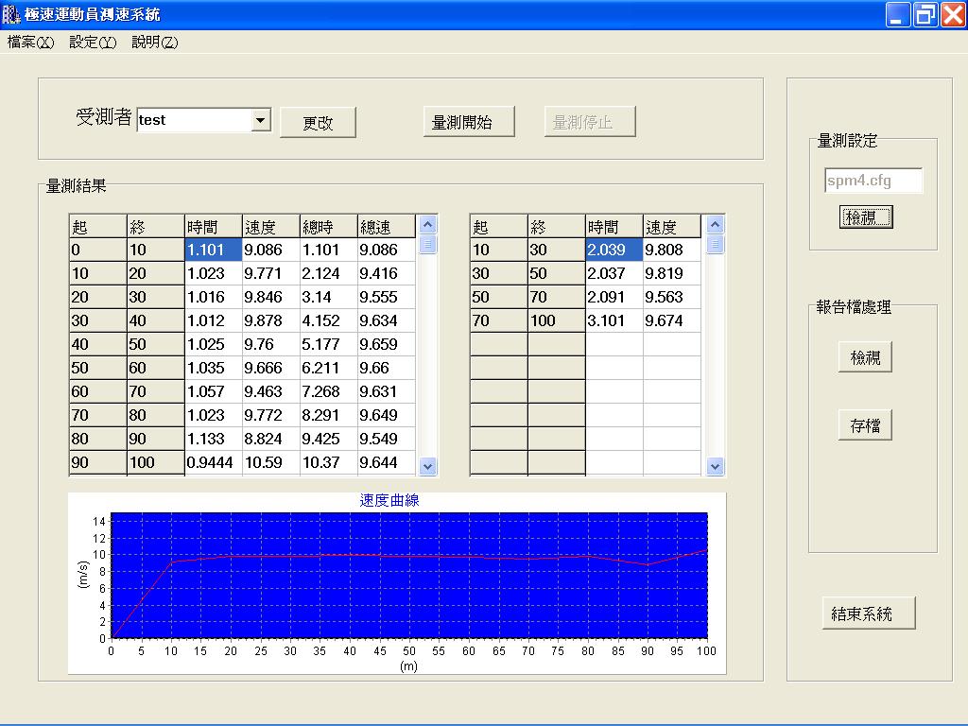Click the 總時 column header

[328, 227]
